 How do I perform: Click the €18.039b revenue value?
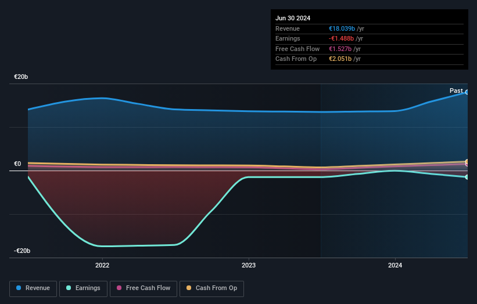point(342,28)
